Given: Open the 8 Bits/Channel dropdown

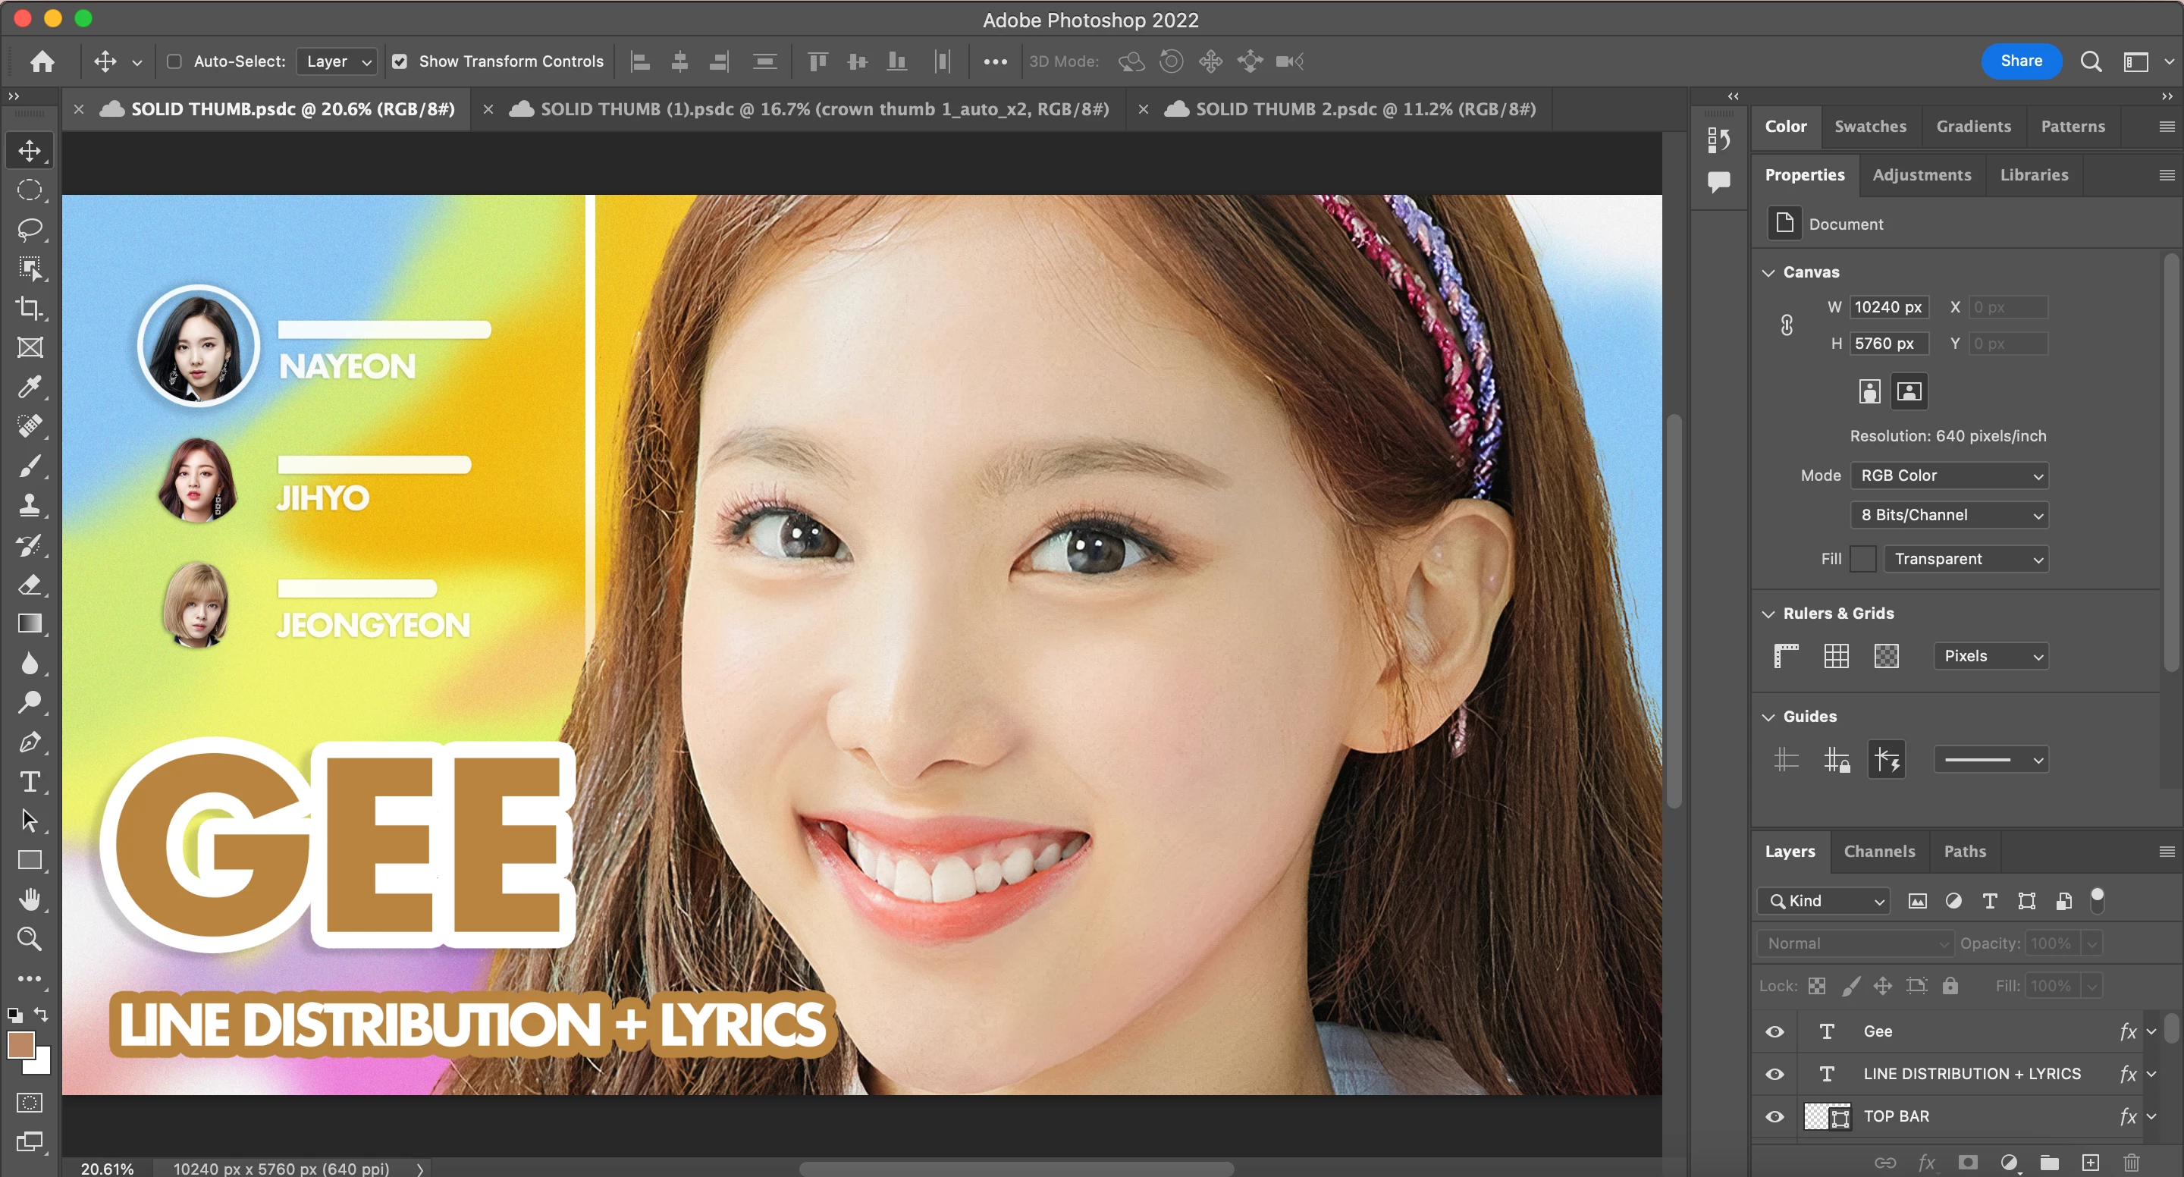Looking at the screenshot, I should click(1948, 515).
